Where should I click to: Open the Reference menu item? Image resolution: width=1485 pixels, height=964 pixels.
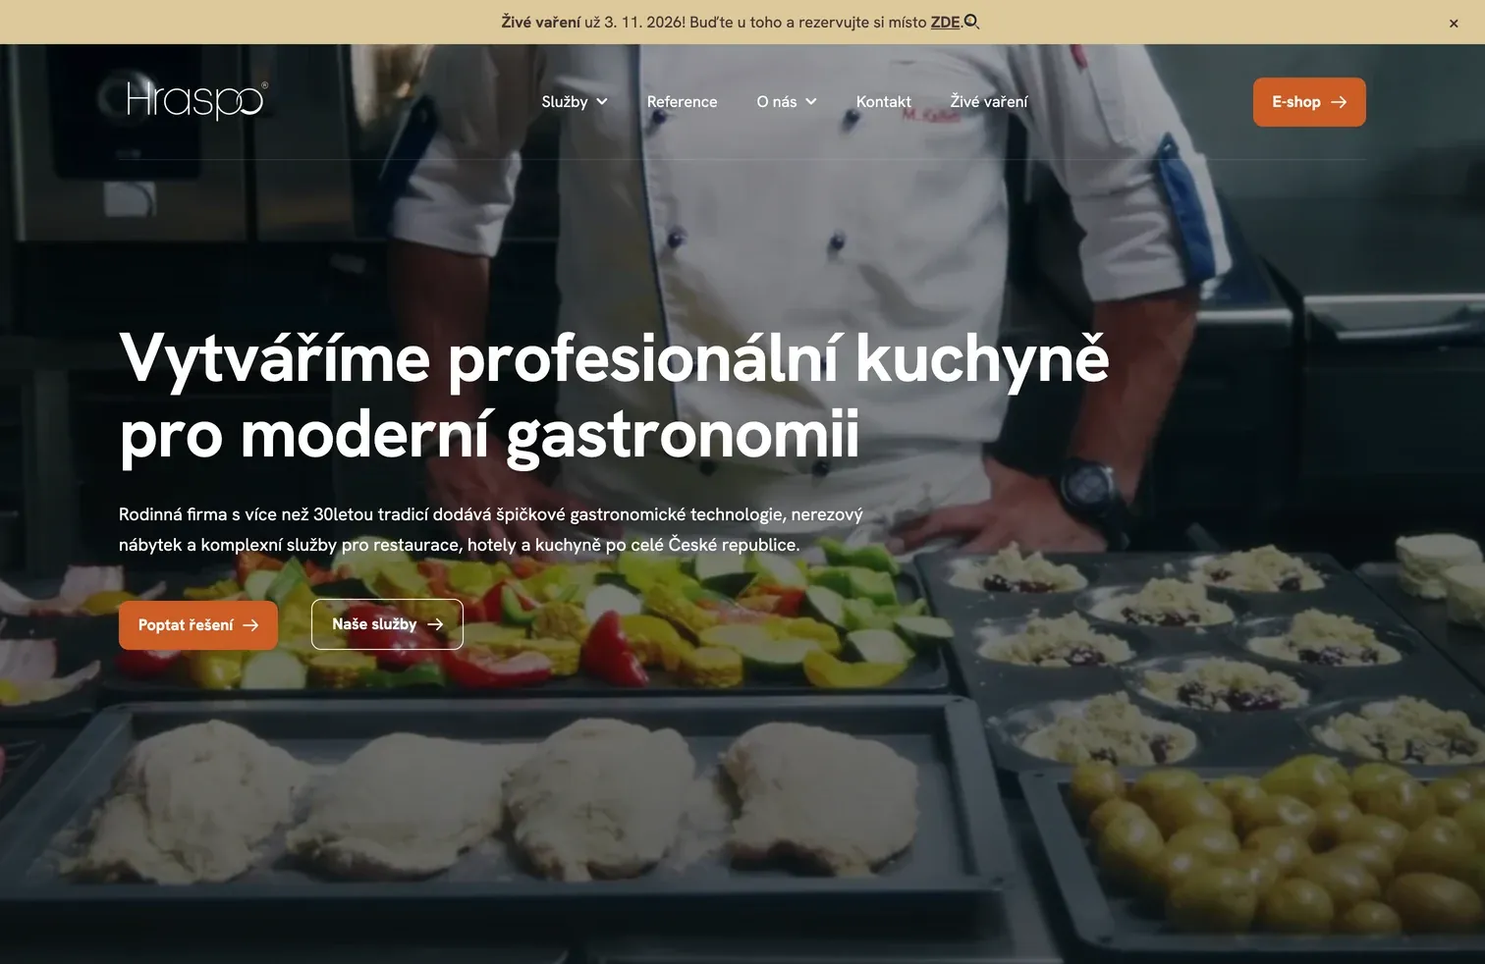pyautogui.click(x=682, y=102)
